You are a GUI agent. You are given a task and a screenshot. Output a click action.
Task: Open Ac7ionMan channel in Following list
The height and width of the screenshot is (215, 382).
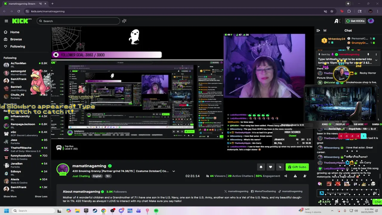point(25,64)
